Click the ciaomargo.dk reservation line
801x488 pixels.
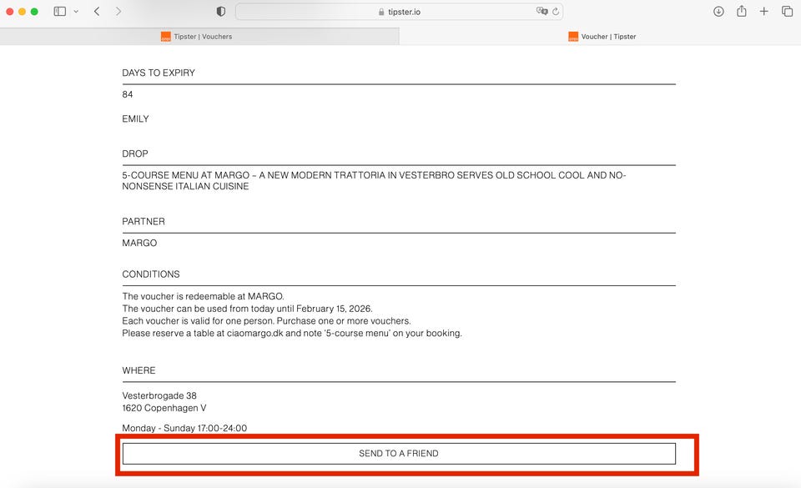292,333
